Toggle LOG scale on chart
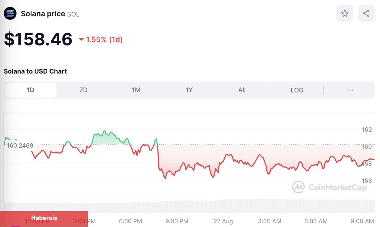Screen dimensions: 380x227 (x=297, y=90)
